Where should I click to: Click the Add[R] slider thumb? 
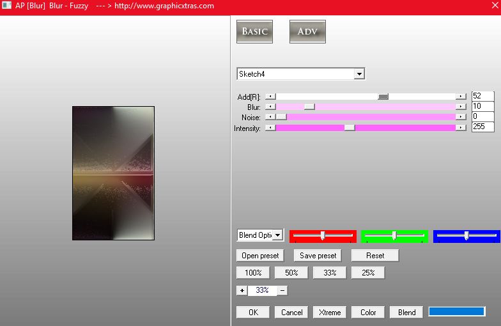(x=383, y=97)
